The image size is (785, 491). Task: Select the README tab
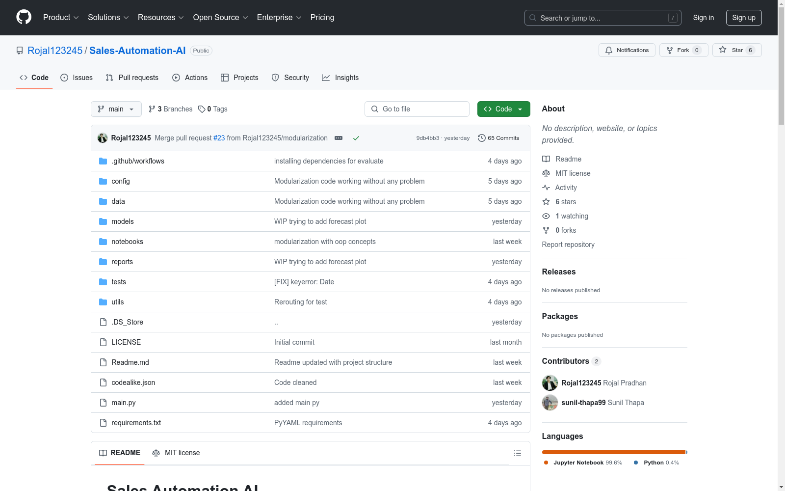pos(120,453)
